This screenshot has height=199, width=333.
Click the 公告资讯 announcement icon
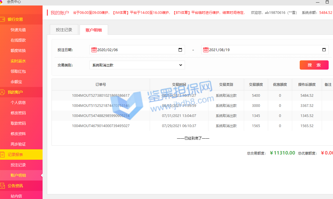point(3,186)
